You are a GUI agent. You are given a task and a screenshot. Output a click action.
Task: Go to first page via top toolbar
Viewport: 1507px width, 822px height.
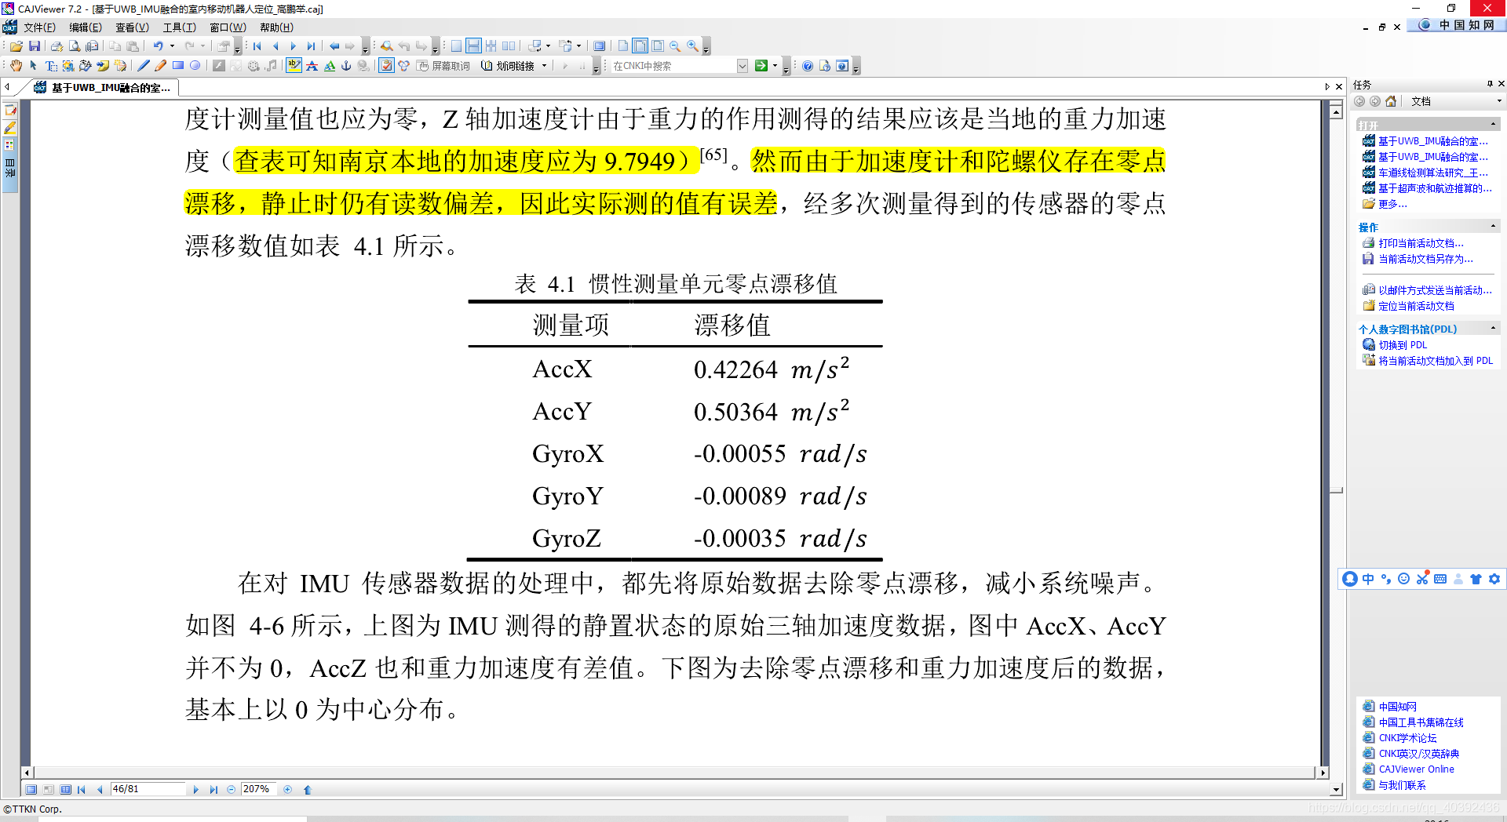tap(257, 46)
